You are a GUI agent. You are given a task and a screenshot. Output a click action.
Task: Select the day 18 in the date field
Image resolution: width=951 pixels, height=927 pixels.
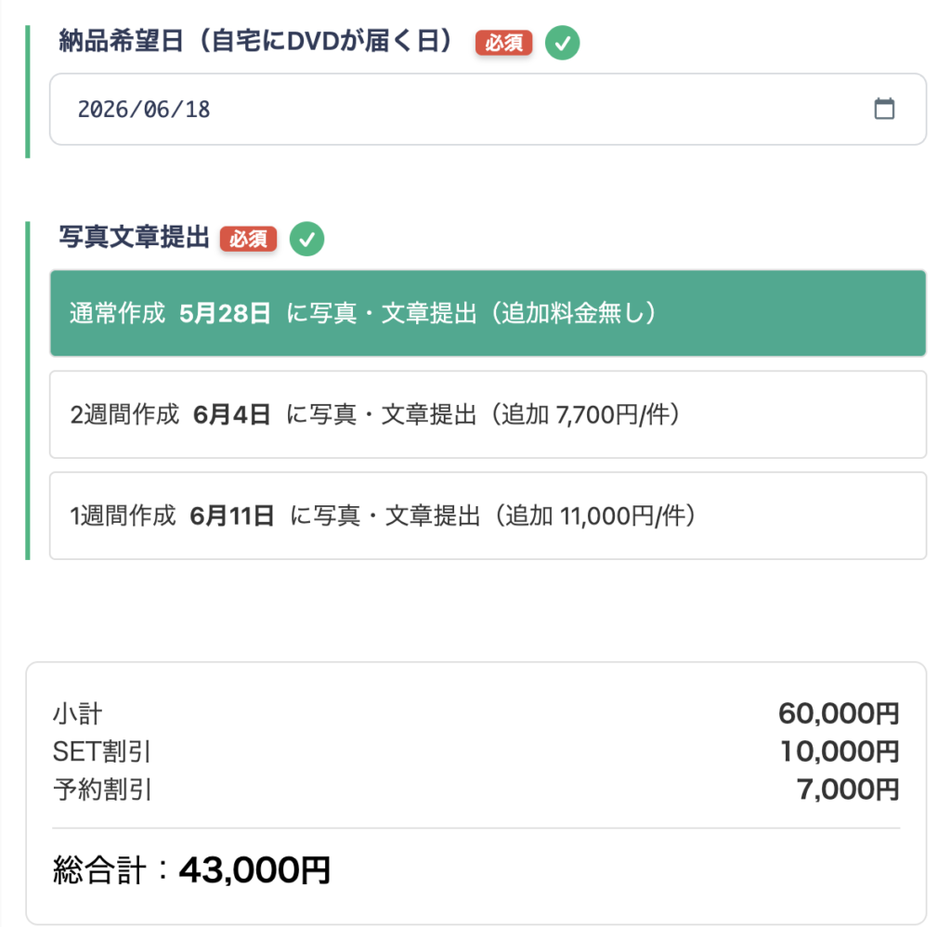[x=197, y=110]
